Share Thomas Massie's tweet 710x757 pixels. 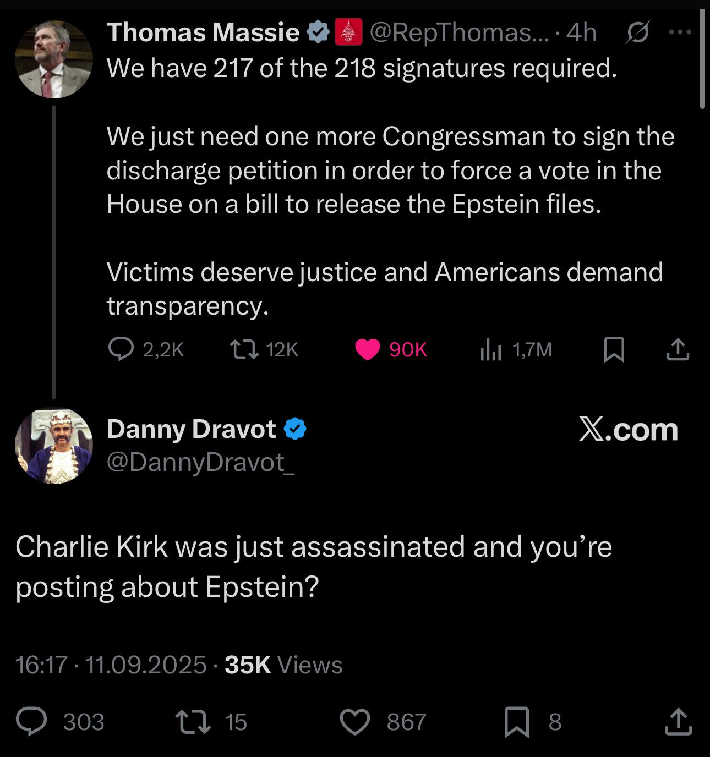(x=678, y=349)
